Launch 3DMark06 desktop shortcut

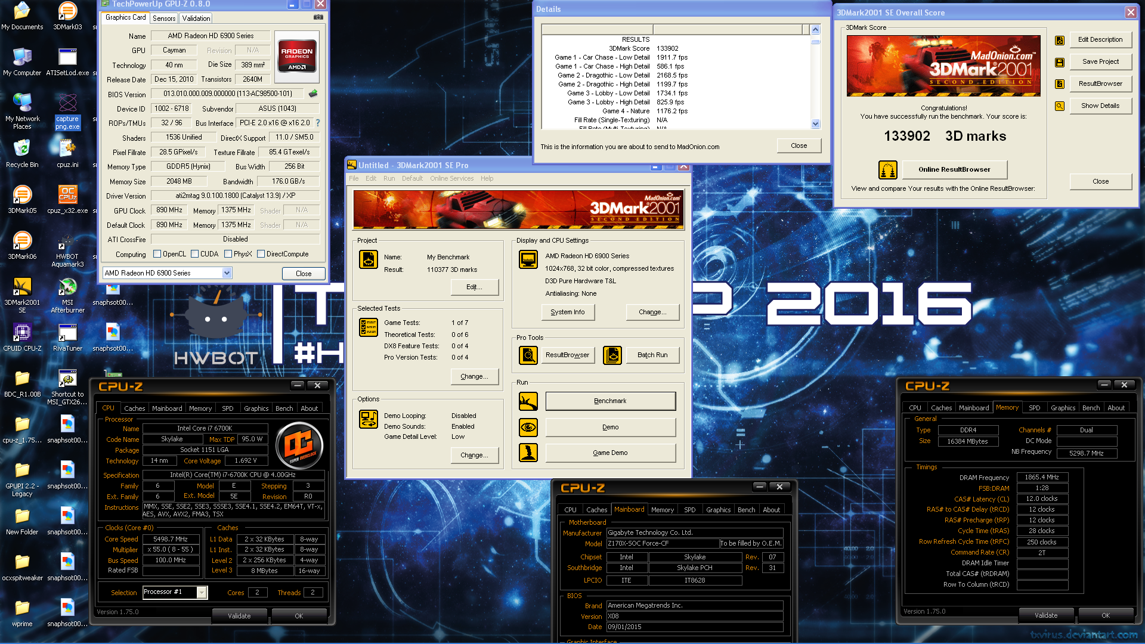22,246
